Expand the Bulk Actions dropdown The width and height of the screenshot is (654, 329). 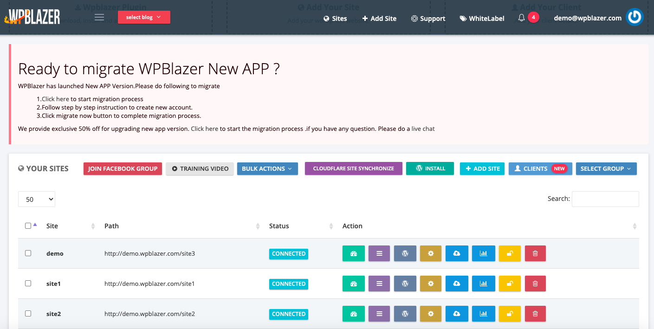click(x=267, y=168)
